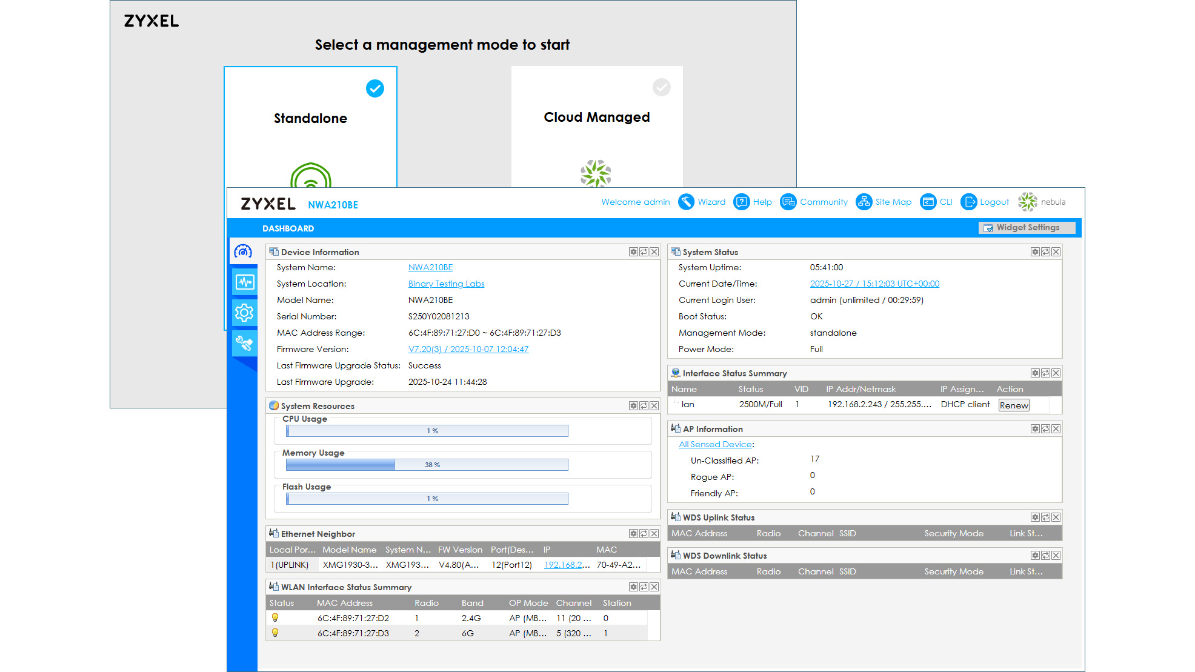Select Standalone management mode
Image resolution: width=1195 pixels, height=672 pixels.
310,118
